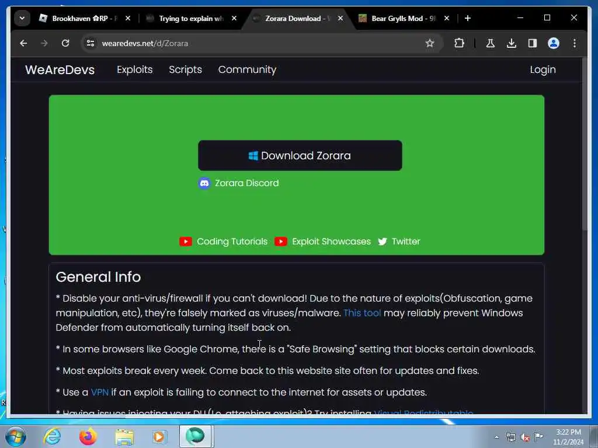Launch Internet Explorer from the taskbar
The height and width of the screenshot is (448, 598).
52,436
